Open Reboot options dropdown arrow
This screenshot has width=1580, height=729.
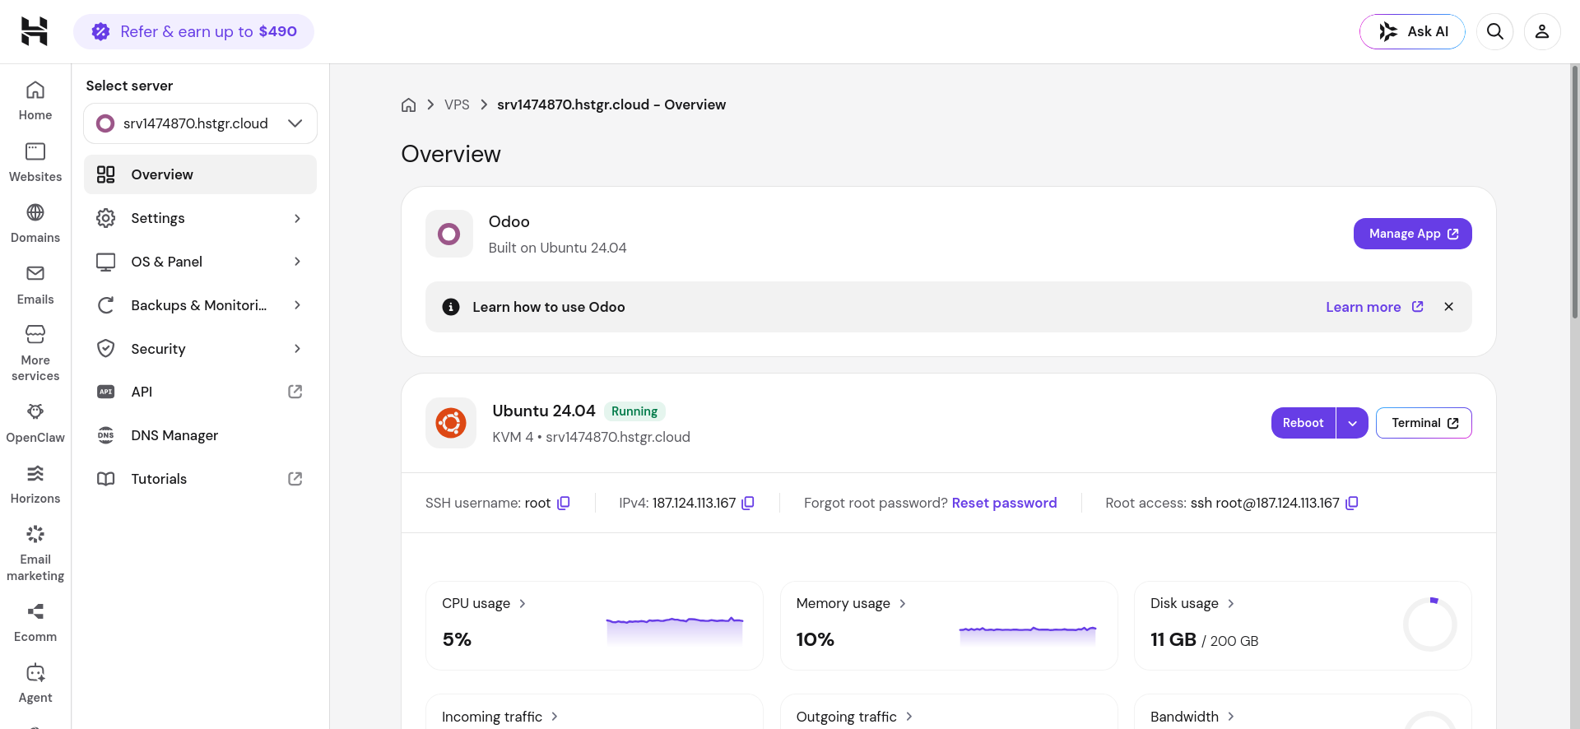[x=1352, y=423]
